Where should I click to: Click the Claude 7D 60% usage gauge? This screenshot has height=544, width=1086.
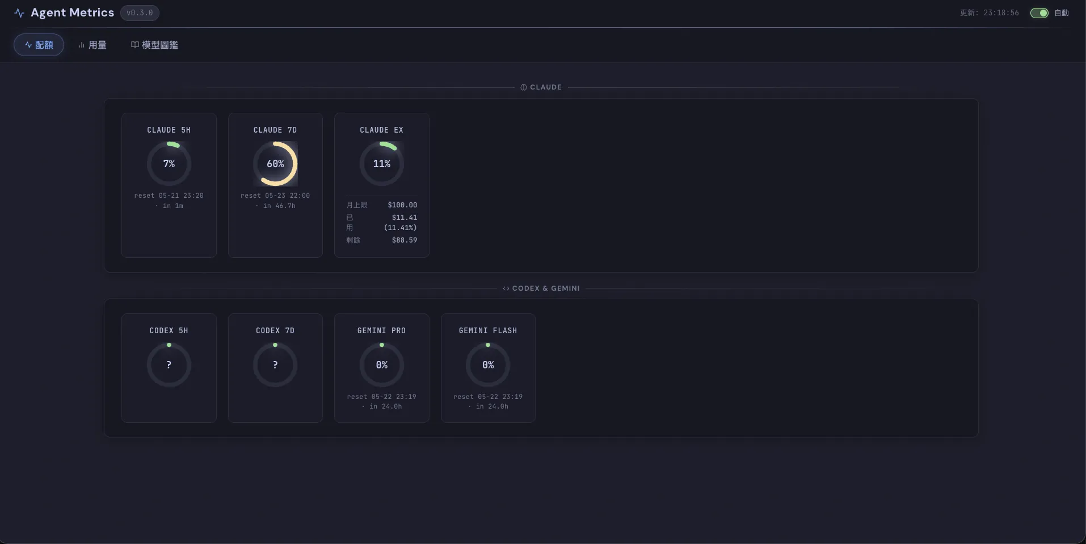point(275,164)
